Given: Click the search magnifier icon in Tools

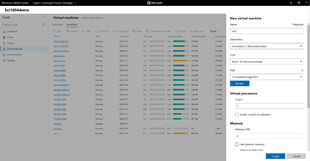Looking at the screenshot, I should (43, 25).
